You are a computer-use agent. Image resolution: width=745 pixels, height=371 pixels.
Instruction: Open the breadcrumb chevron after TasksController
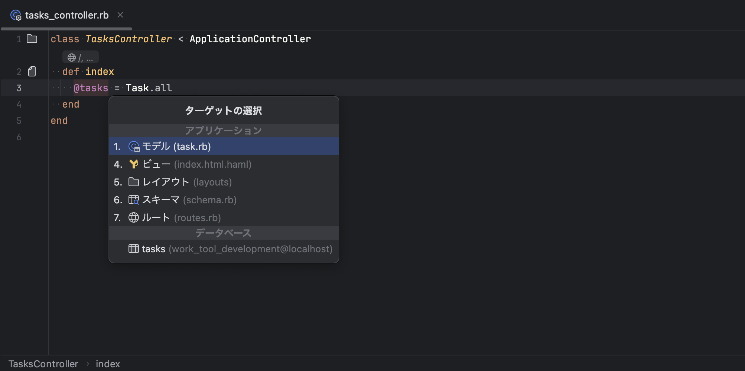click(x=88, y=364)
